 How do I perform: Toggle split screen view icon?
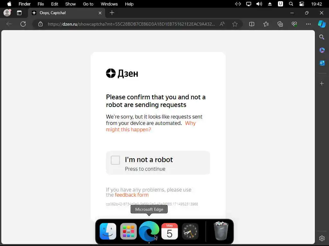point(252,24)
